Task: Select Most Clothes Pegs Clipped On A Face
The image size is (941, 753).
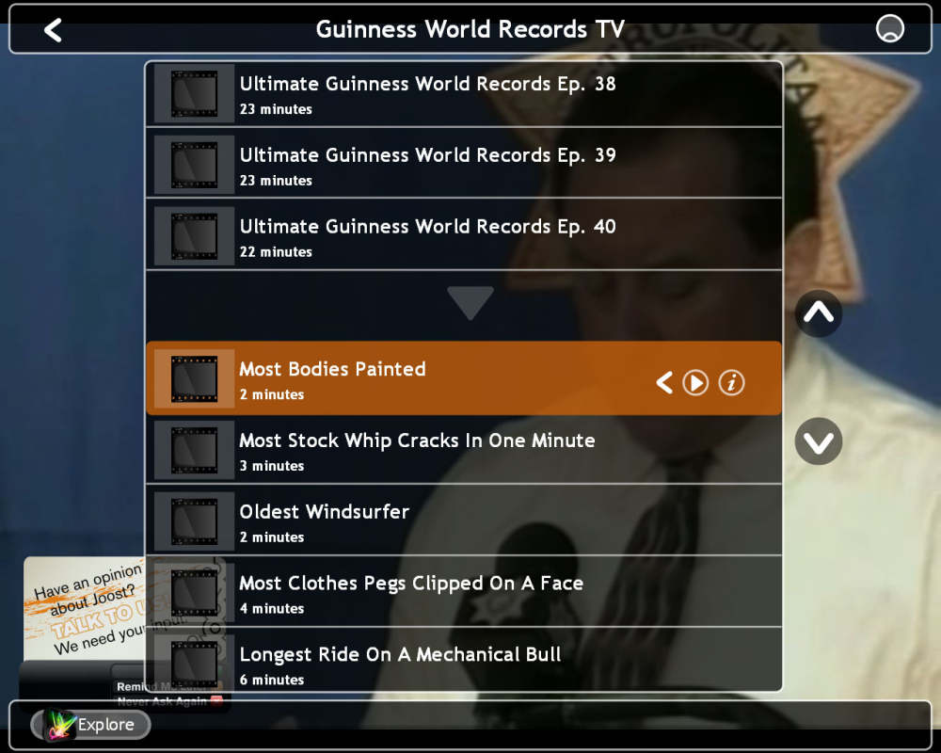Action: tap(464, 592)
